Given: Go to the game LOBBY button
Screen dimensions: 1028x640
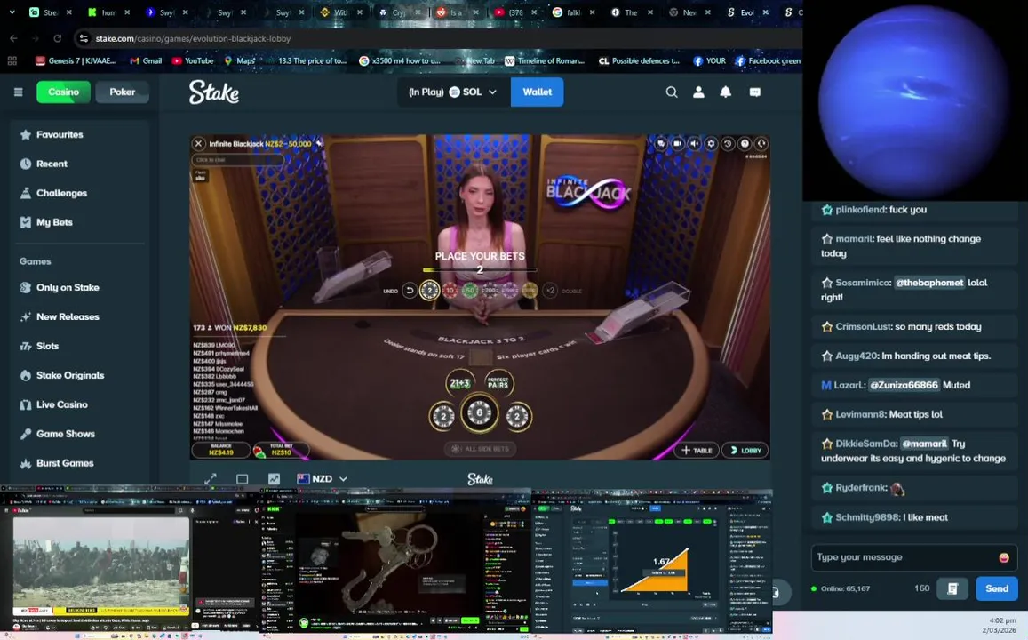Looking at the screenshot, I should tap(745, 451).
